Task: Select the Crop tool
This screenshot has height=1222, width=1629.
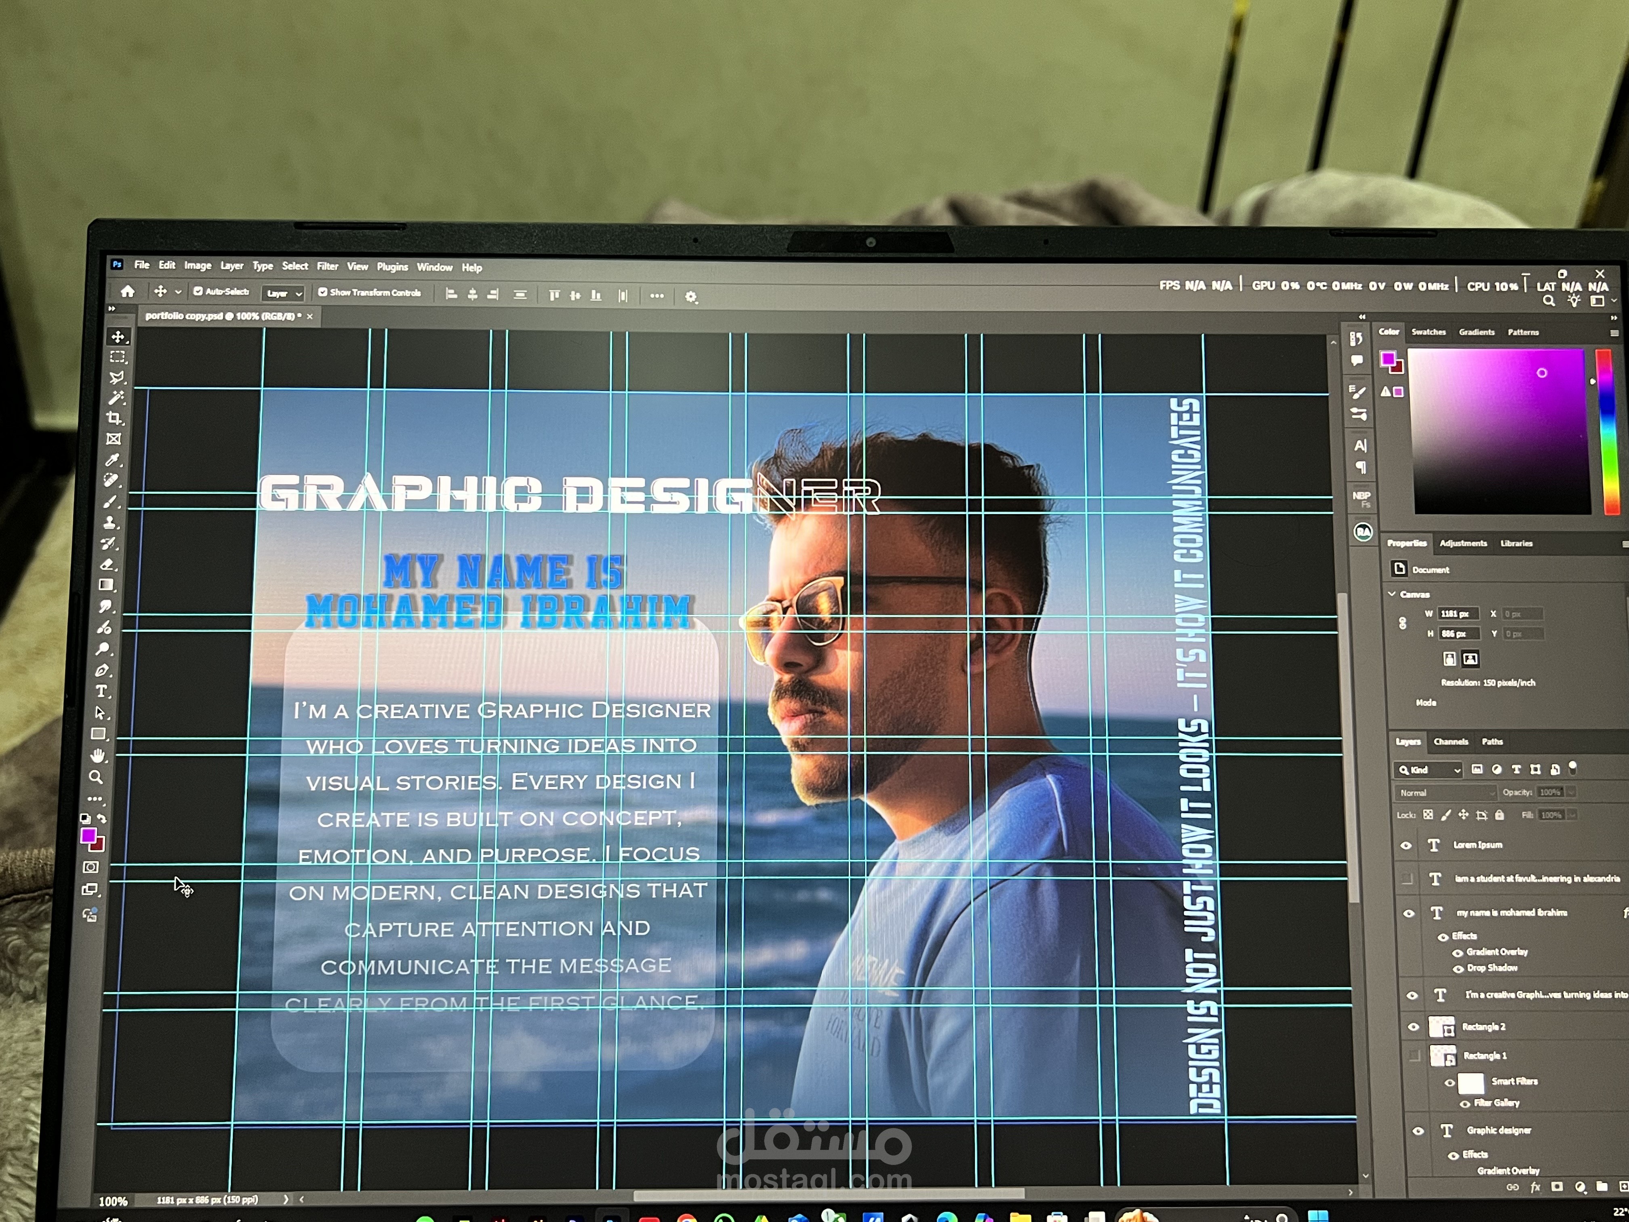Action: pos(114,418)
